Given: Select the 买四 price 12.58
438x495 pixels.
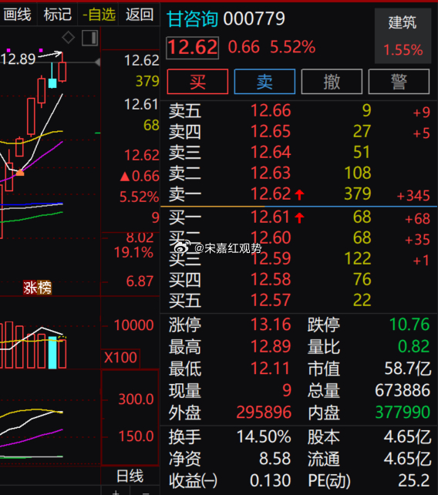Looking at the screenshot, I should [271, 279].
